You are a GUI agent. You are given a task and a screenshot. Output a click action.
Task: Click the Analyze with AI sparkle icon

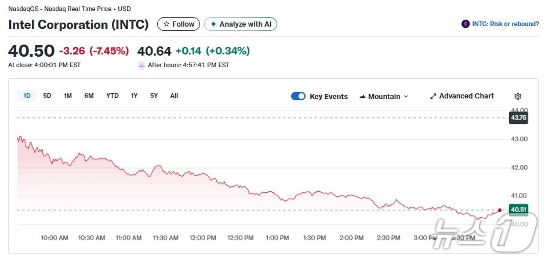pyautogui.click(x=213, y=24)
